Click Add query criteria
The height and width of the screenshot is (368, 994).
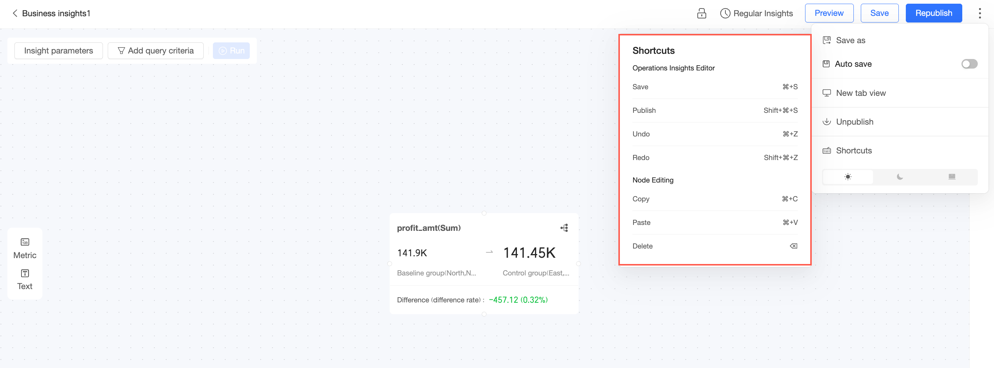[x=155, y=51]
